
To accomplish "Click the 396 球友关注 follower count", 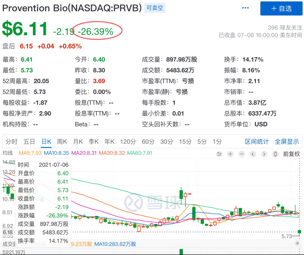I will click(x=285, y=28).
